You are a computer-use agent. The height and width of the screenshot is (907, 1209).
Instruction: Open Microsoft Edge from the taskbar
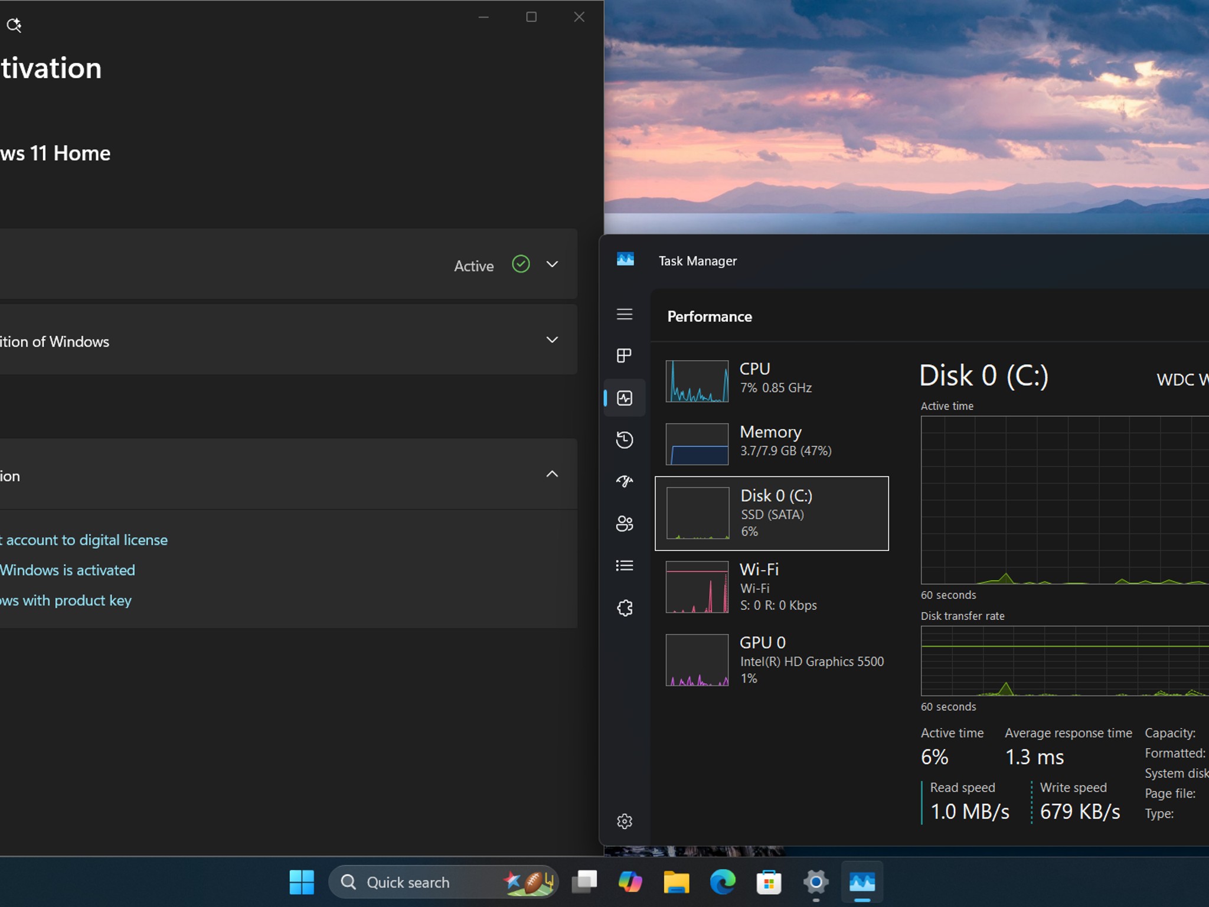pos(723,882)
